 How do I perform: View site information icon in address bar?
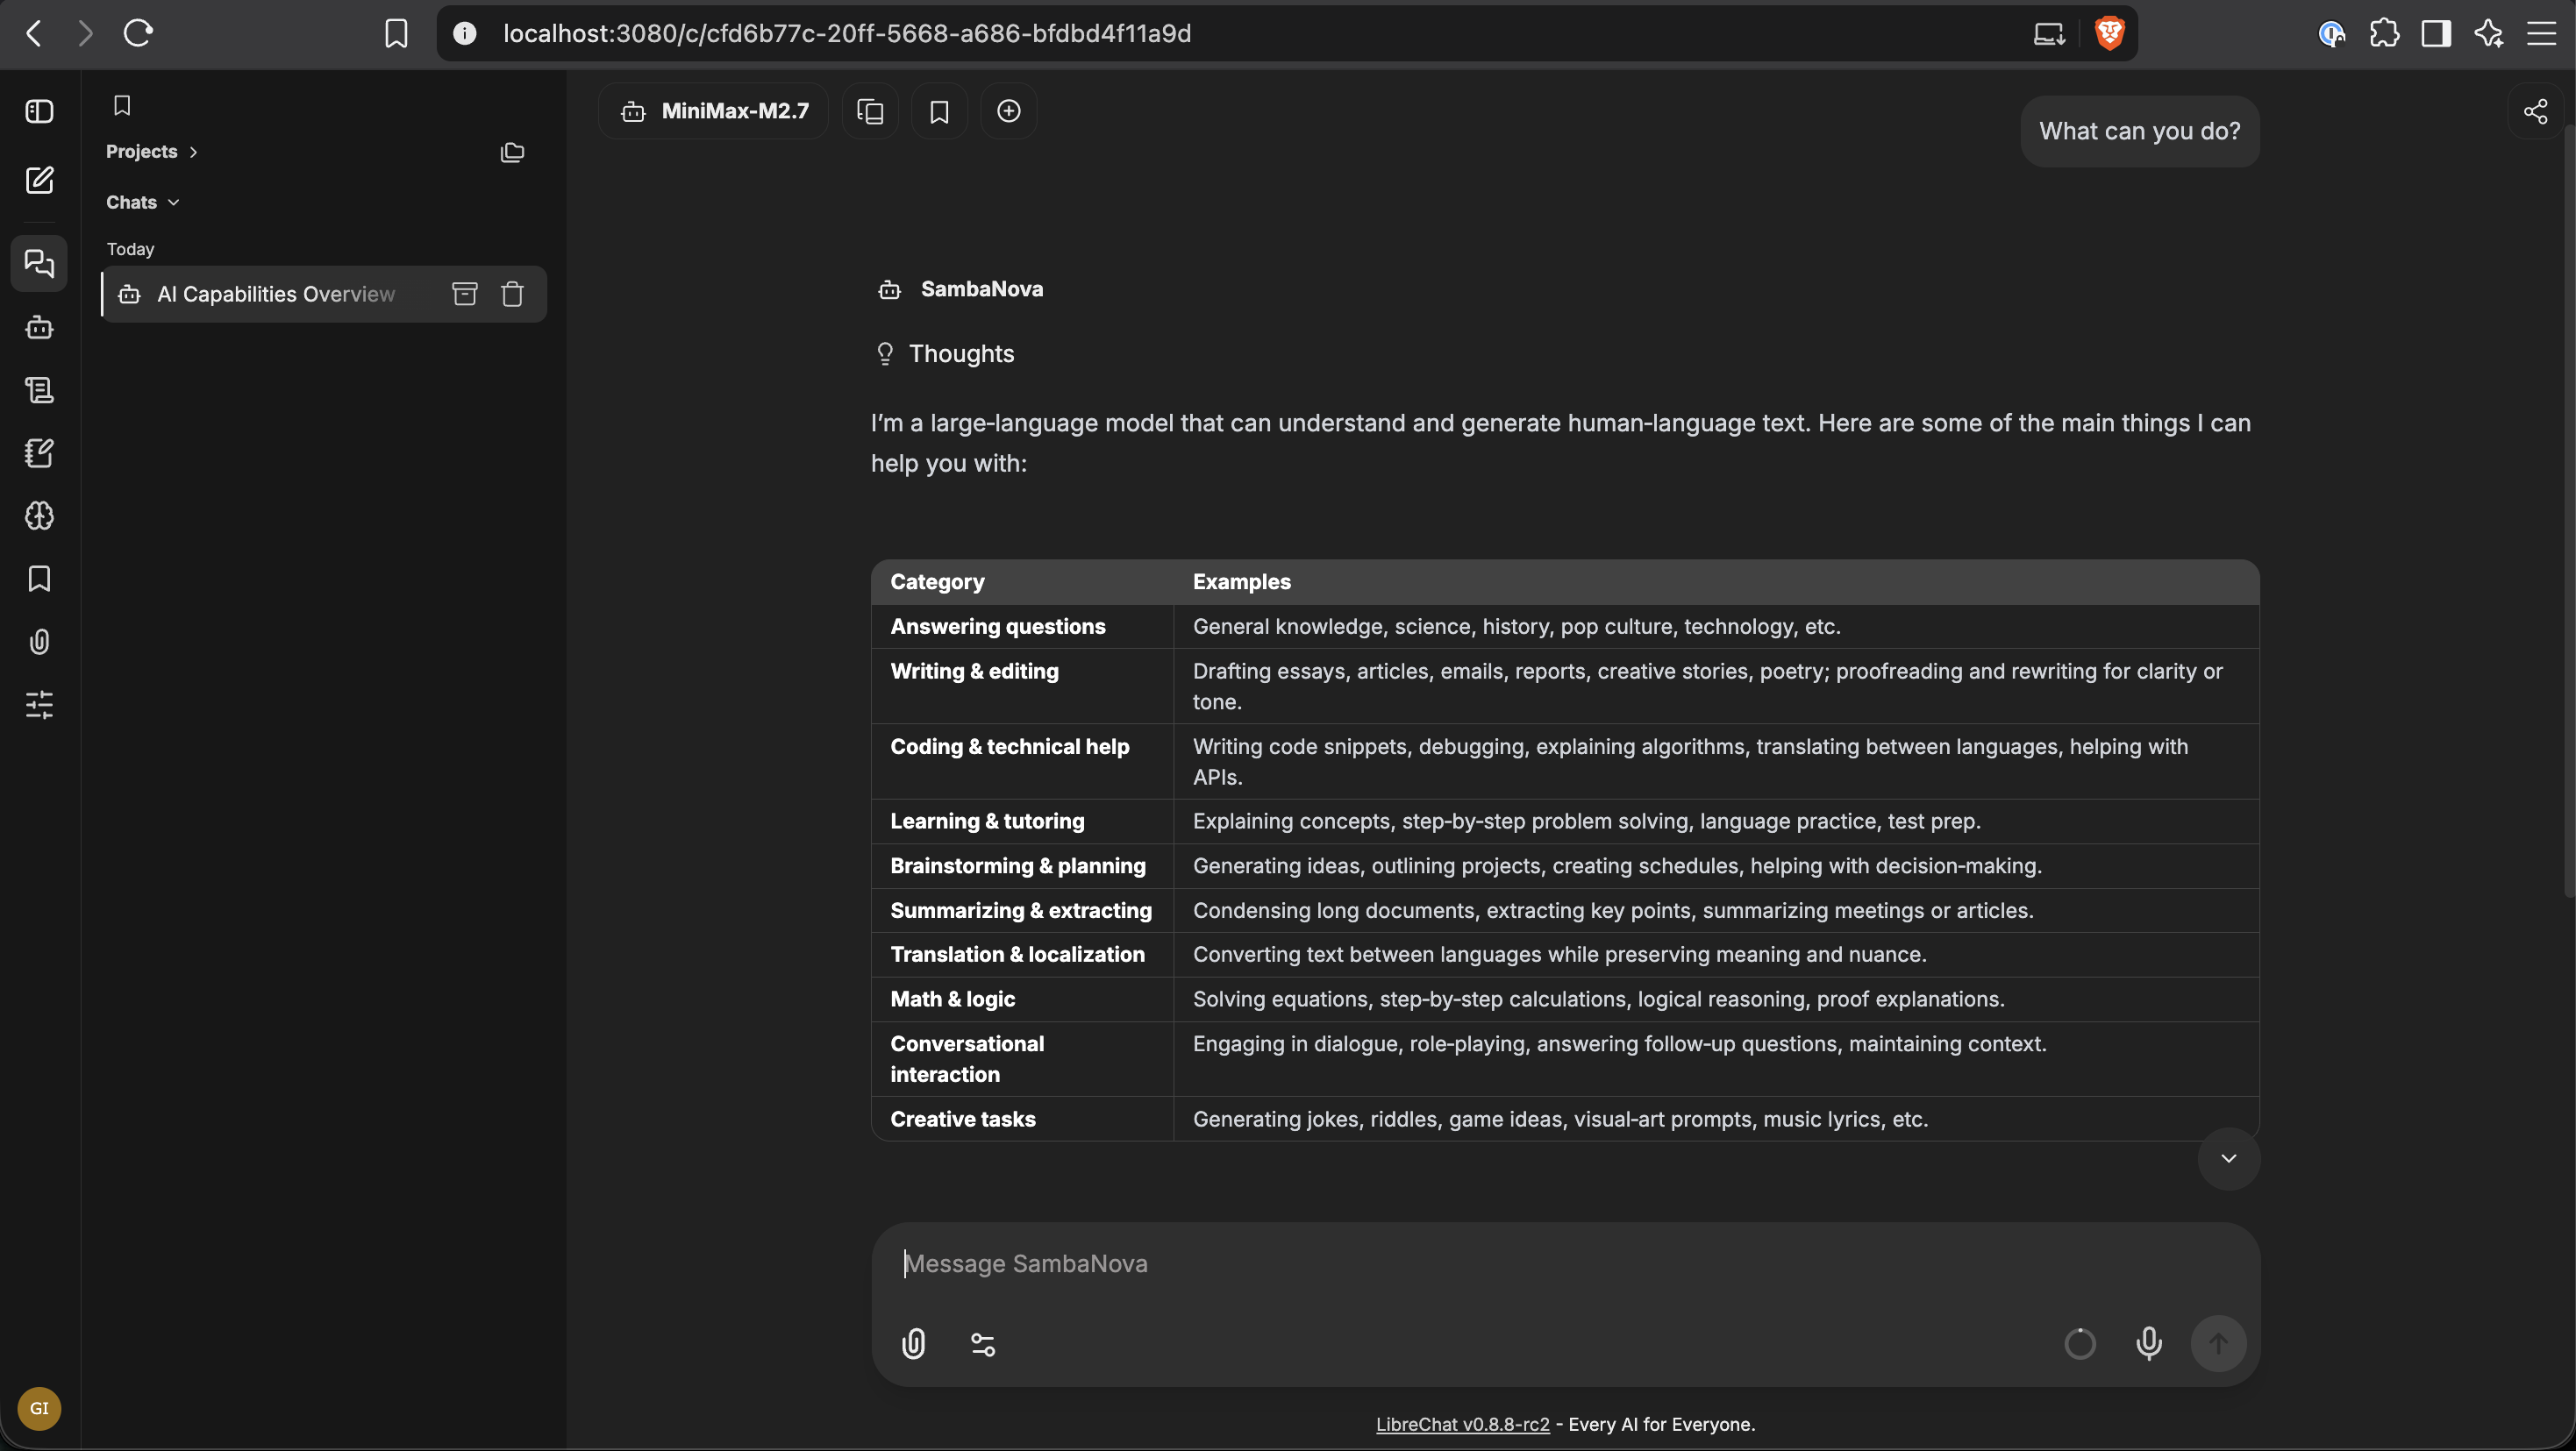464,33
